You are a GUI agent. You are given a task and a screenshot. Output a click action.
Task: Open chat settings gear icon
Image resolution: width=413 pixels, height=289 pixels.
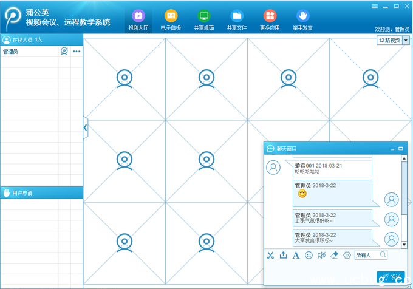point(347,255)
